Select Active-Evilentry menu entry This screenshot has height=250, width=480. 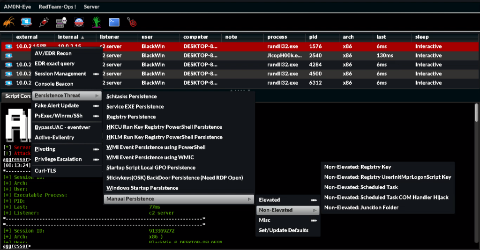[x=67, y=138]
